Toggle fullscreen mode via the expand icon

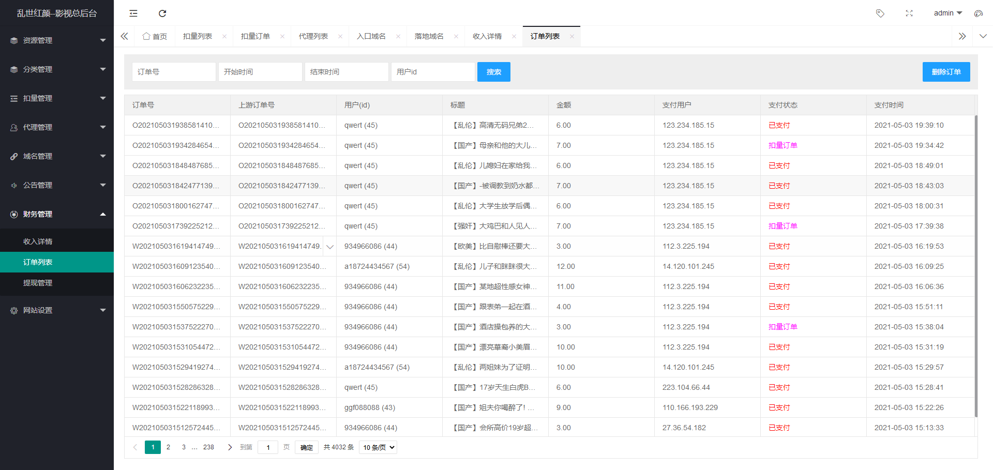tap(909, 13)
